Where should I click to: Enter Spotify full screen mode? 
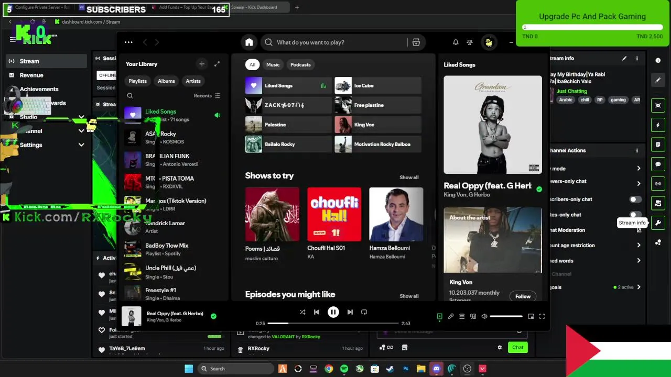click(542, 316)
